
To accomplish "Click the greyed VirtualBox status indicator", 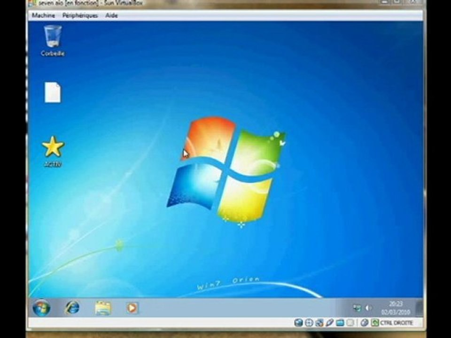I will click(350, 323).
